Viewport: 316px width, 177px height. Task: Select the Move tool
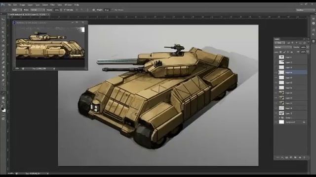click(3, 19)
